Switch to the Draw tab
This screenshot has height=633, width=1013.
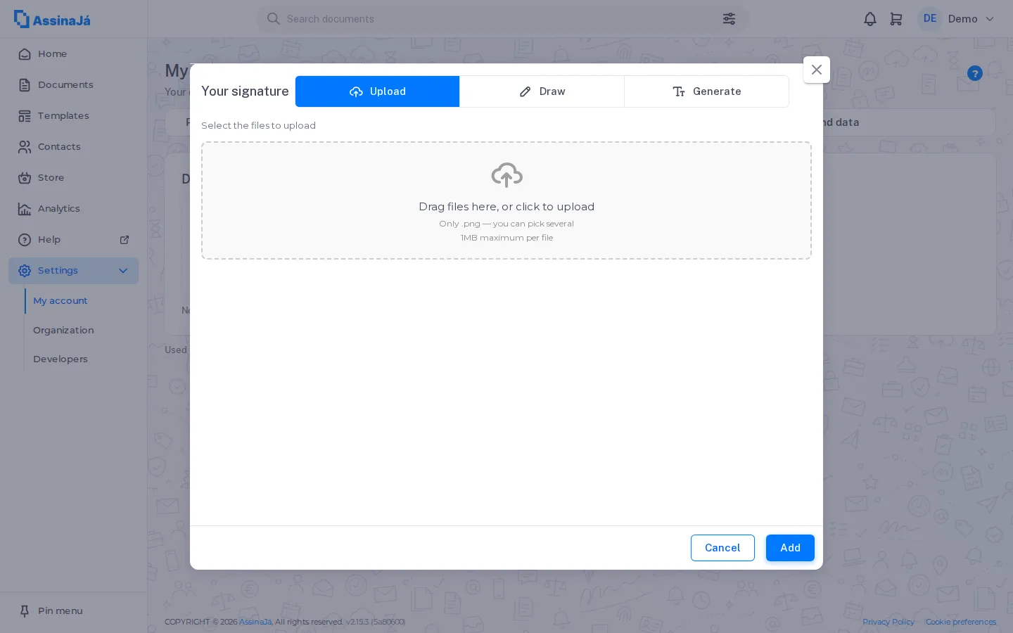tap(542, 91)
